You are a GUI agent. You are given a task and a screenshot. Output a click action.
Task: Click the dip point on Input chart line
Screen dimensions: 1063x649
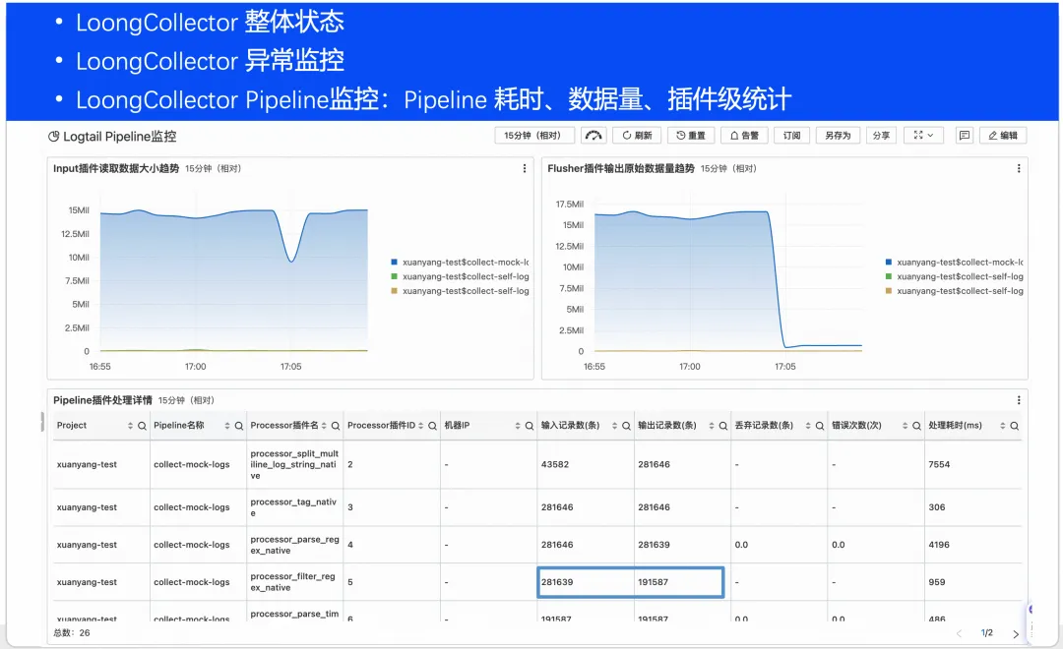coord(291,262)
